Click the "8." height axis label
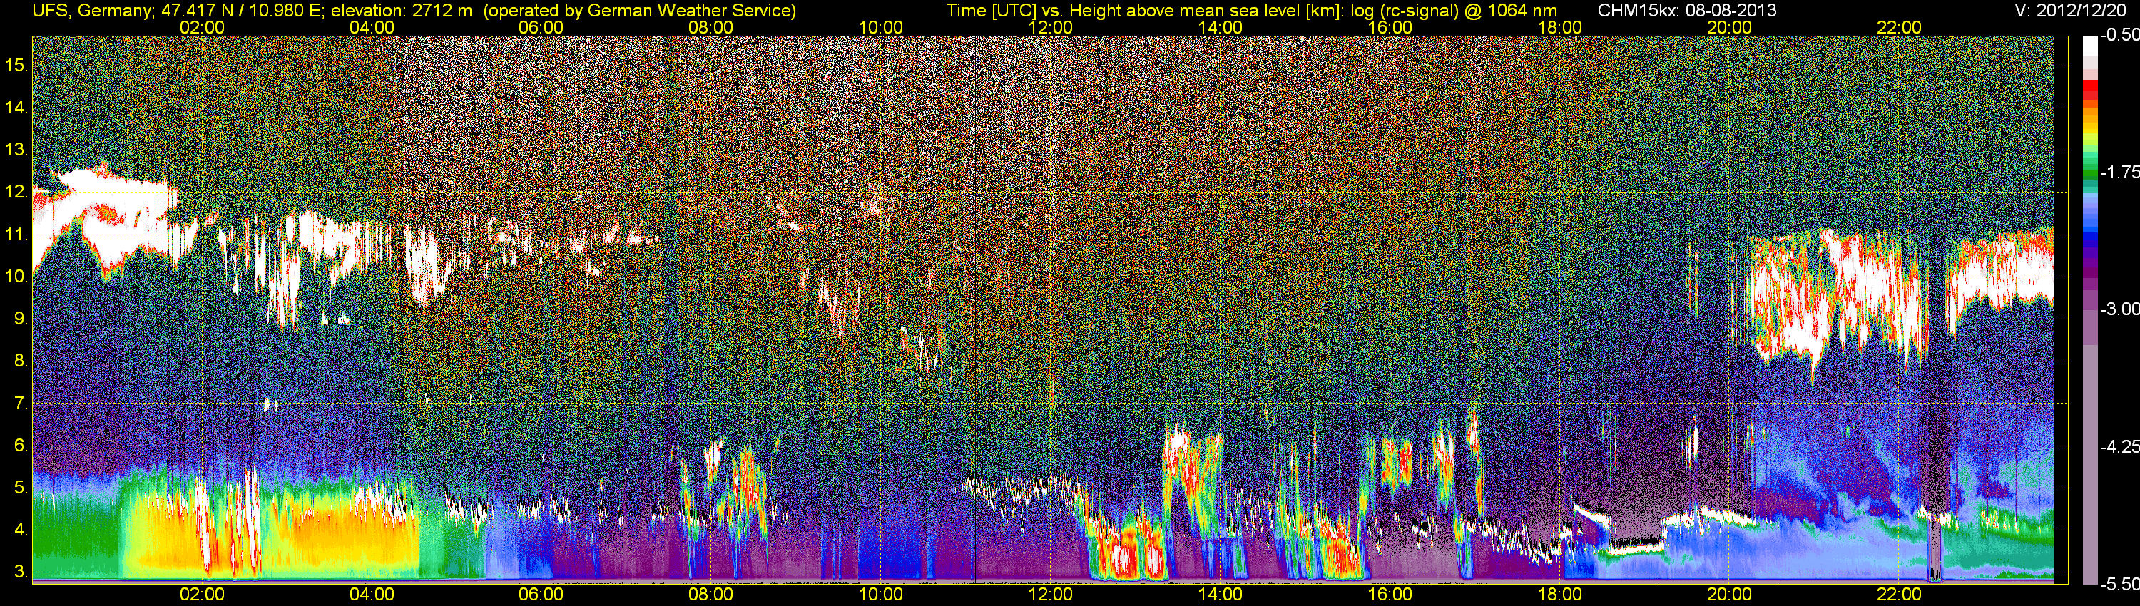 tap(21, 361)
